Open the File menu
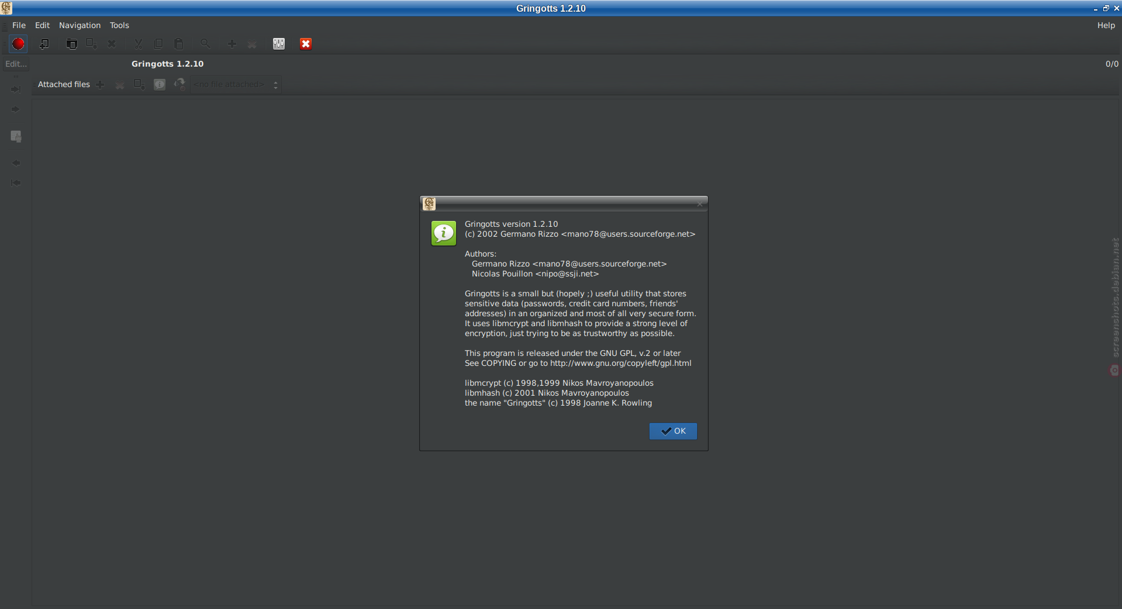Screen dimensions: 1122x609 [x=19, y=25]
